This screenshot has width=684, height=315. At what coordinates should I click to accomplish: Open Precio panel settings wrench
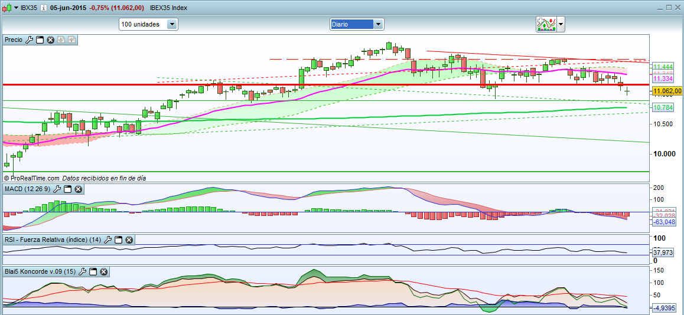pos(29,40)
